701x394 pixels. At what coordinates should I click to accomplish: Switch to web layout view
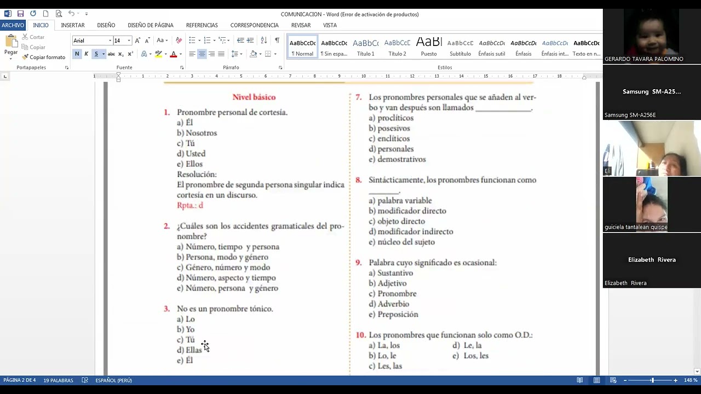[x=613, y=380]
